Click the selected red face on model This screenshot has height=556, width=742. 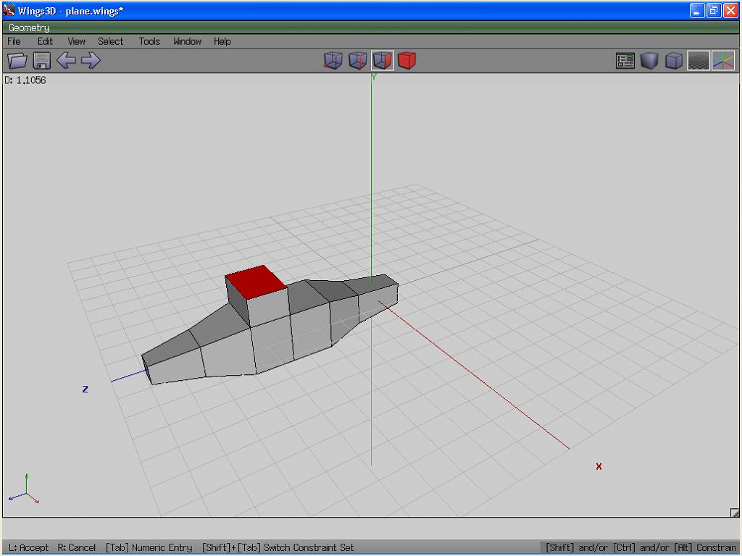[x=256, y=281]
